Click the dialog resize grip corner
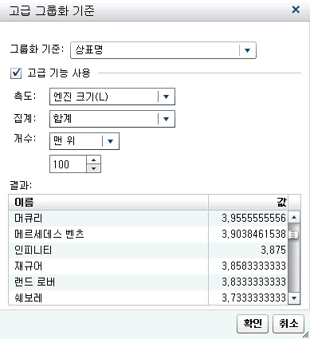The height and width of the screenshot is (339, 310). [306, 335]
